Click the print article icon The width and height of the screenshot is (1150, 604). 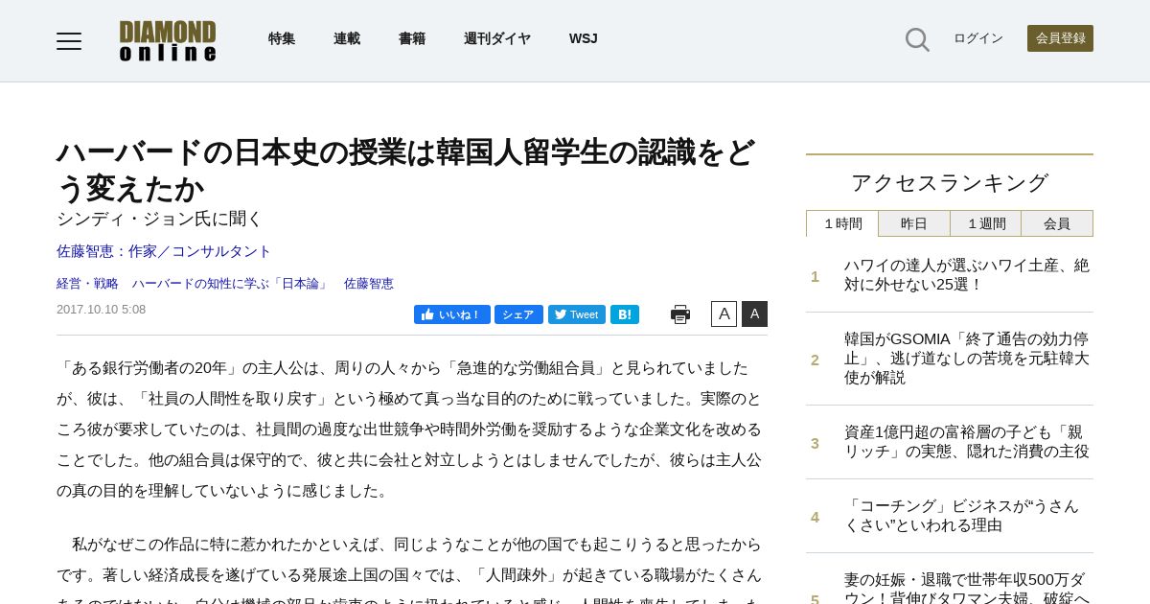click(680, 314)
